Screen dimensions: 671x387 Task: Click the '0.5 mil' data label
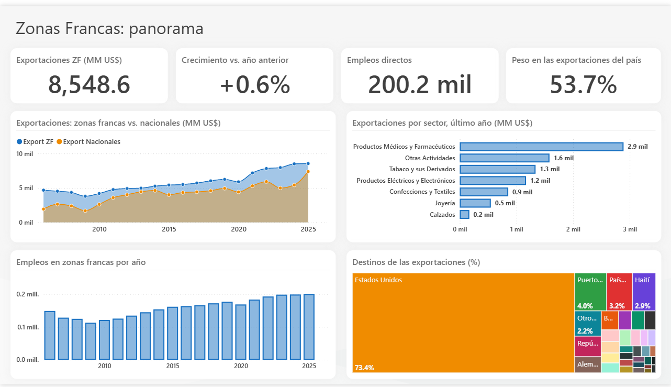[505, 203]
